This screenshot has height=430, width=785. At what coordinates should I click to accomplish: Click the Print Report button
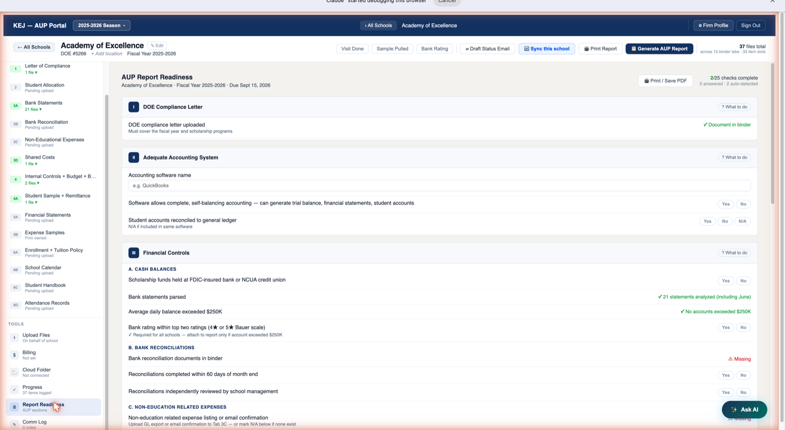[600, 48]
